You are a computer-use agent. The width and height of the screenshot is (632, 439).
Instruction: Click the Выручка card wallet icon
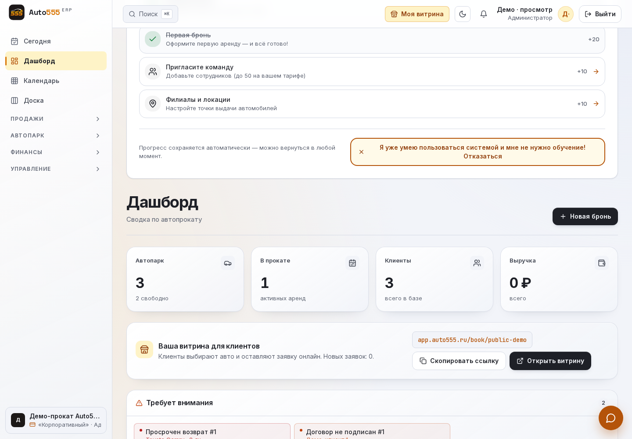[602, 263]
